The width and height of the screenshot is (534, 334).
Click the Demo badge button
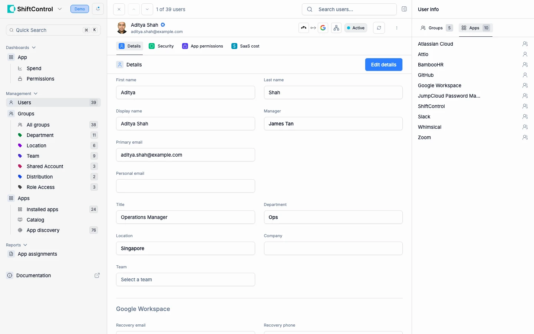[x=80, y=9]
